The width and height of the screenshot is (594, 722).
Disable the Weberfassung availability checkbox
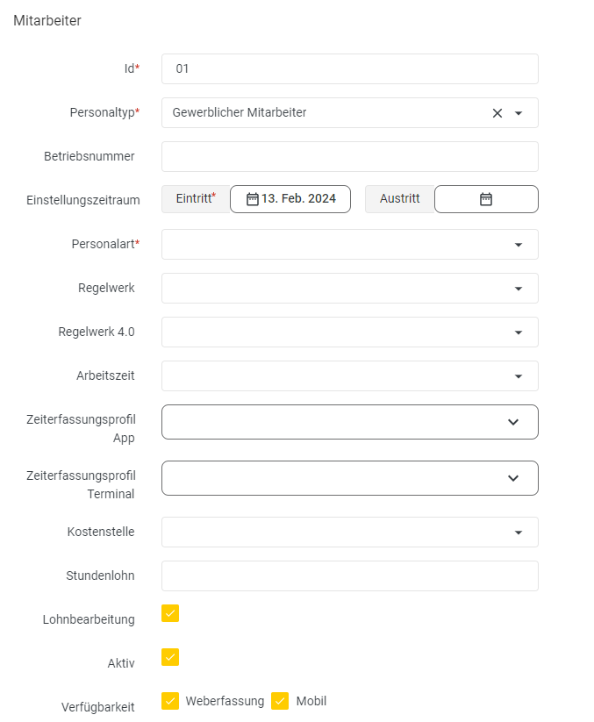170,701
